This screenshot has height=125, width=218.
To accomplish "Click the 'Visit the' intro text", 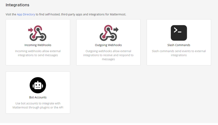I will click(11, 14).
